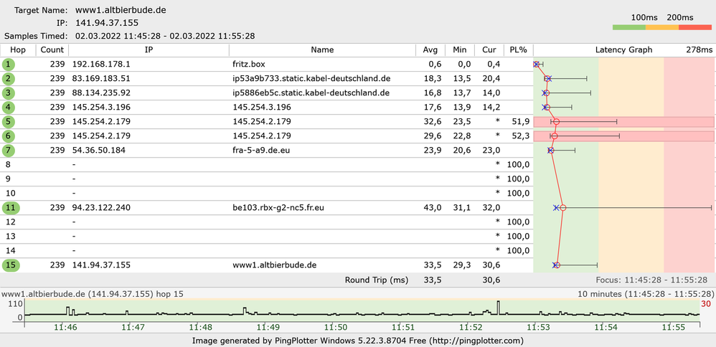Click the 278ms graph scale label
Image resolution: width=716 pixels, height=347 pixels.
pos(699,50)
